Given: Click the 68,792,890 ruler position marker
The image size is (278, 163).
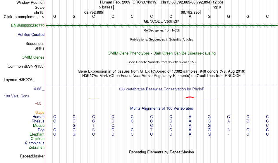Looking at the screenshot, I should pyautogui.click(x=190, y=12).
